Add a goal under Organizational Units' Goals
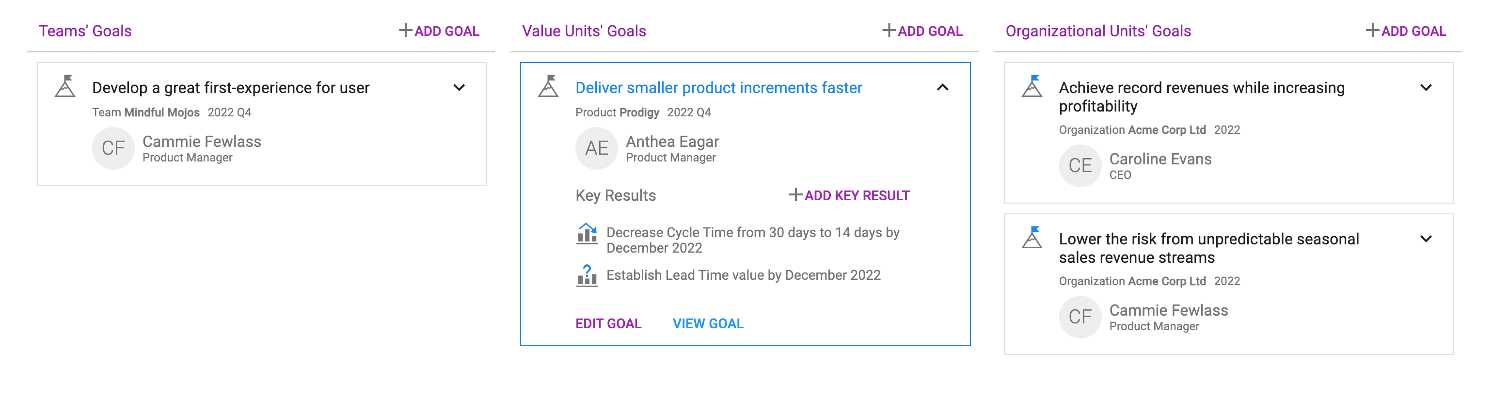This screenshot has width=1493, height=417. pyautogui.click(x=1406, y=31)
